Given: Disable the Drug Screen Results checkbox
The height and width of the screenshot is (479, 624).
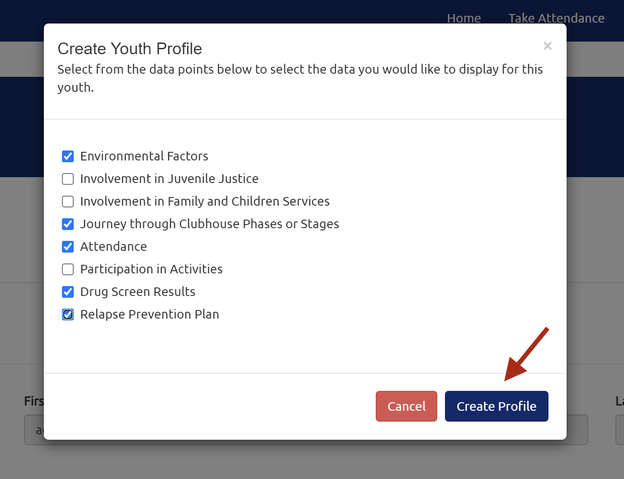Looking at the screenshot, I should point(68,292).
